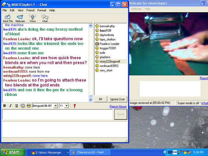Click the 5:00 PM system clock
Viewport: 208px width, 156px height.
click(199, 152)
